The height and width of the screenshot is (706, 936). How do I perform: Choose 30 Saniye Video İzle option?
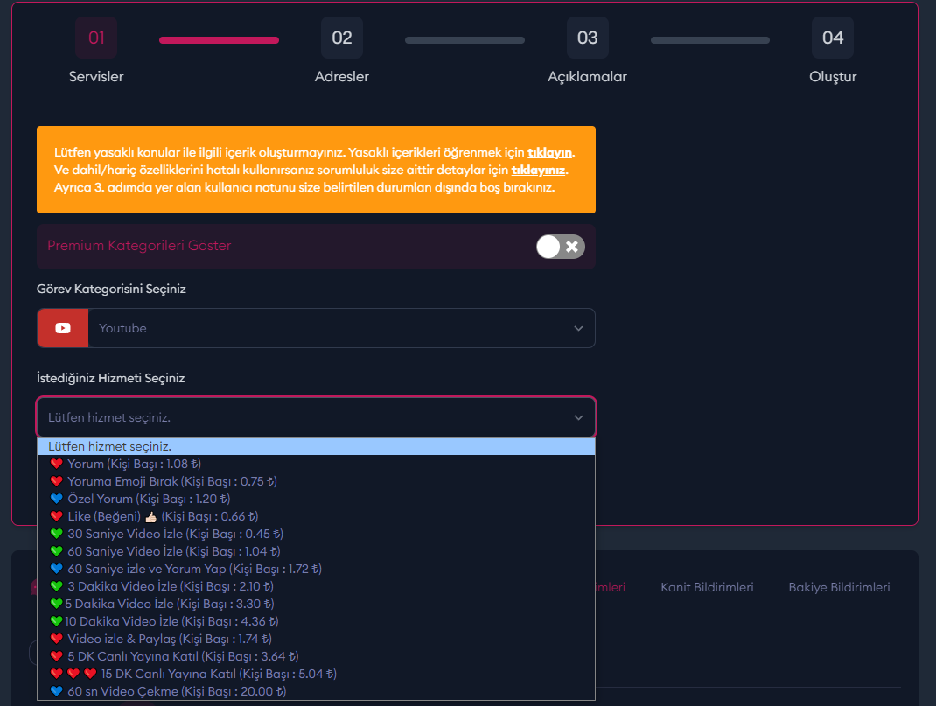click(316, 534)
